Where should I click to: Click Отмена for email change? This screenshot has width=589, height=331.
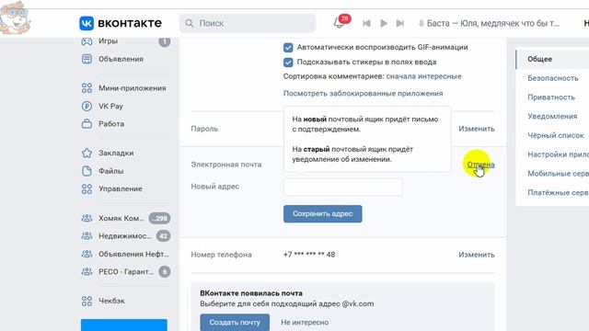point(480,165)
